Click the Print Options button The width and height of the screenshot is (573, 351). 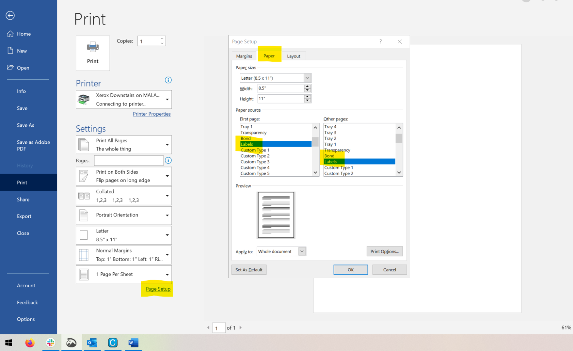(x=384, y=251)
